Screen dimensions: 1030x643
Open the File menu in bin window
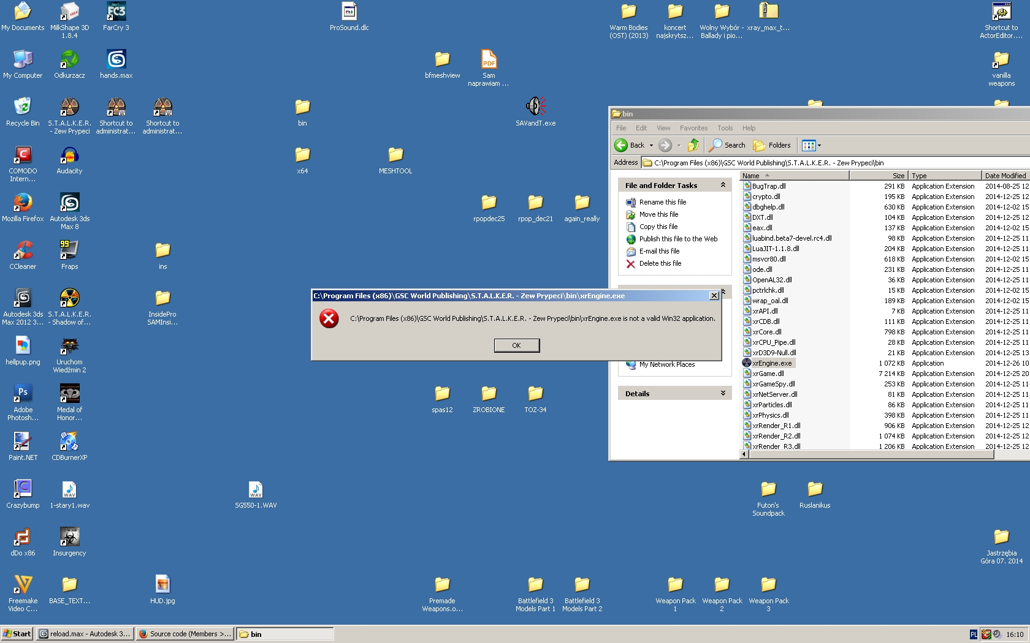621,128
